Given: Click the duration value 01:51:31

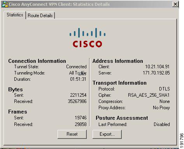Looking at the screenshot, I should [78, 79].
